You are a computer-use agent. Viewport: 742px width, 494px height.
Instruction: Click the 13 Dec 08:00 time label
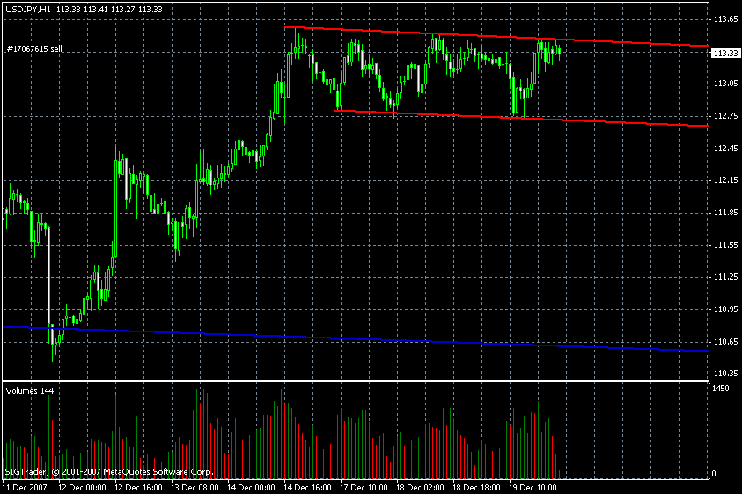[195, 487]
